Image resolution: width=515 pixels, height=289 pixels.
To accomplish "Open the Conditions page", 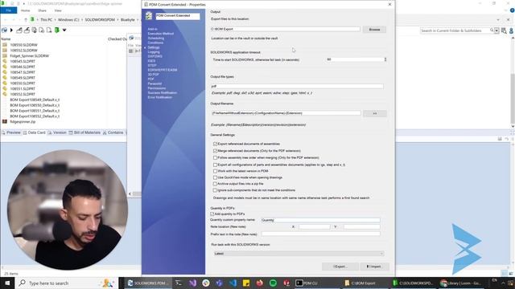I will [x=155, y=43].
